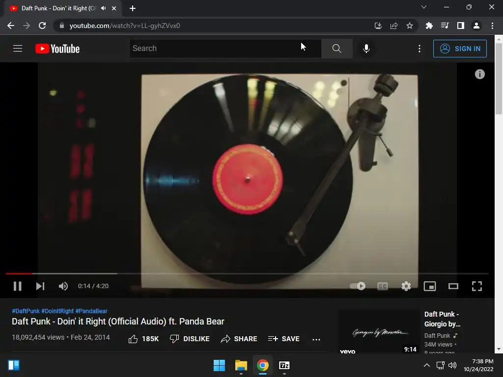Open a new browser tab
Viewport: 503px width, 377px height.
(x=133, y=8)
